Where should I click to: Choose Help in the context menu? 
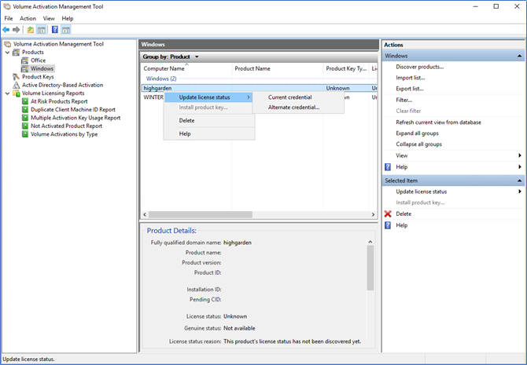208,133
